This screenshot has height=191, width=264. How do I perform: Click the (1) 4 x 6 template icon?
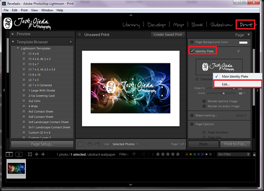click(24, 54)
